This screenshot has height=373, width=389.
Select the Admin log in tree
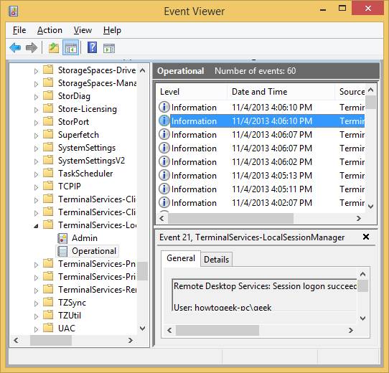click(x=85, y=238)
